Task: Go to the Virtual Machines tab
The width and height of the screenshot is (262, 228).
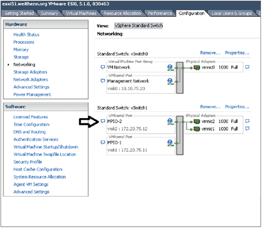Action: click(81, 13)
